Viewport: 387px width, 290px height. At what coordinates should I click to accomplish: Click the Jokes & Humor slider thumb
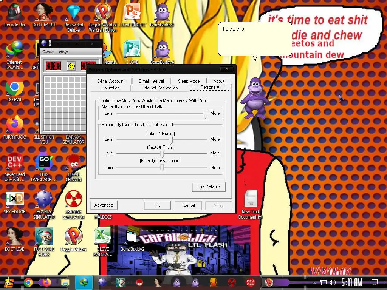[x=170, y=140]
